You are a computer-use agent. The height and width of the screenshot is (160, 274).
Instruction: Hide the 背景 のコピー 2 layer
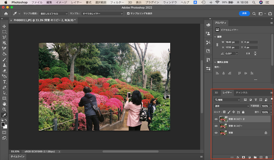point(216,119)
